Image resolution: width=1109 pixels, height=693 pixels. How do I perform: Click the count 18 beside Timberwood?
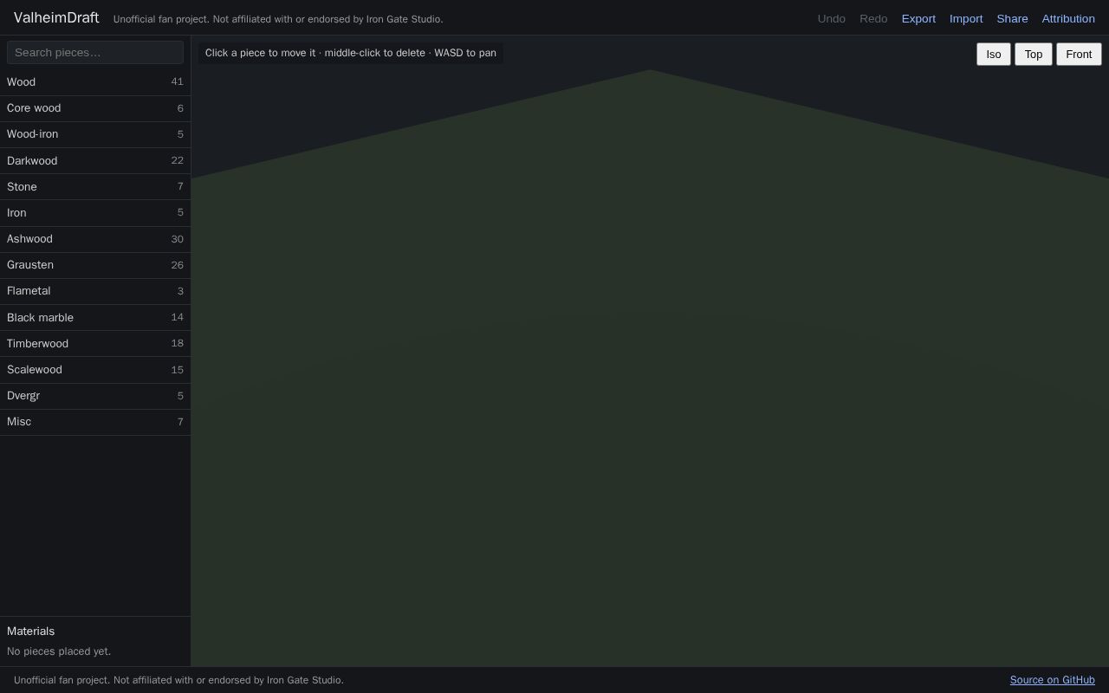pyautogui.click(x=177, y=344)
